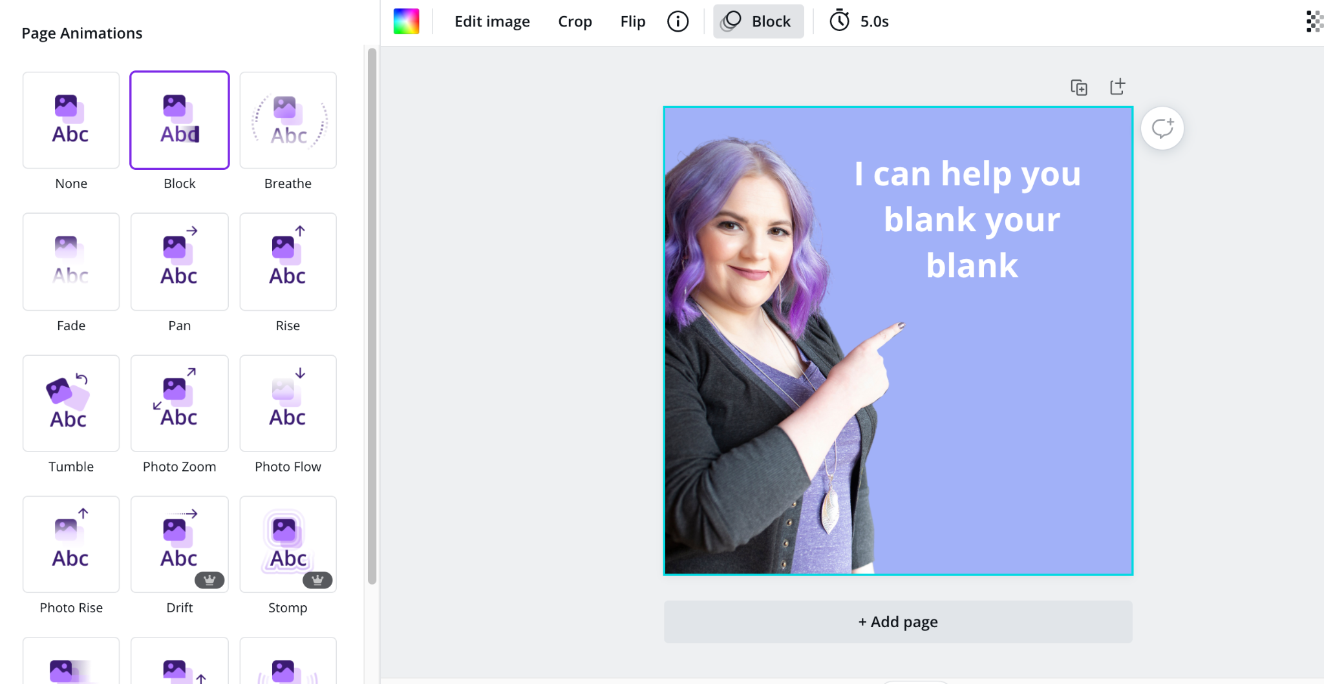
Task: Click the animations panel scrollbar
Action: [x=372, y=316]
